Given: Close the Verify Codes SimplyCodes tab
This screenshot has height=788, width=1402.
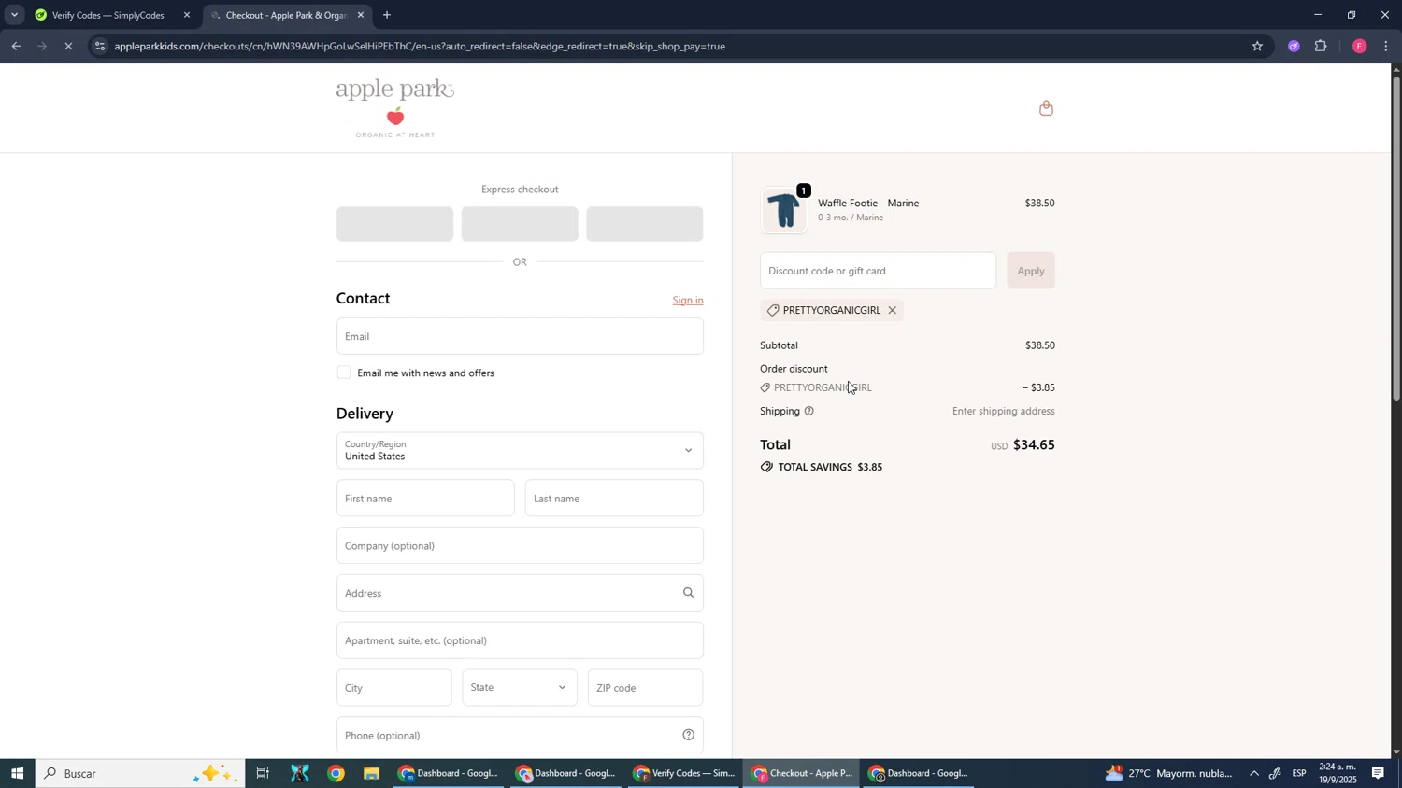Looking at the screenshot, I should 187,15.
